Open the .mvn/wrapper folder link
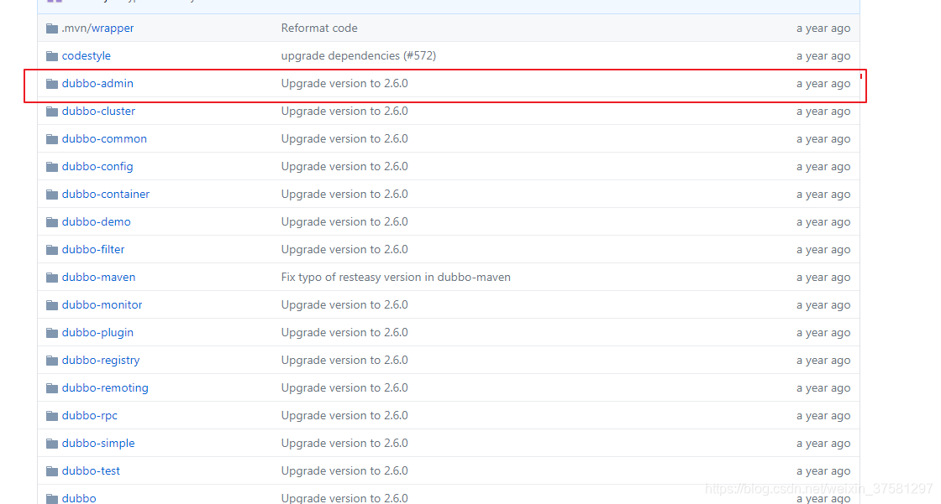 (97, 29)
